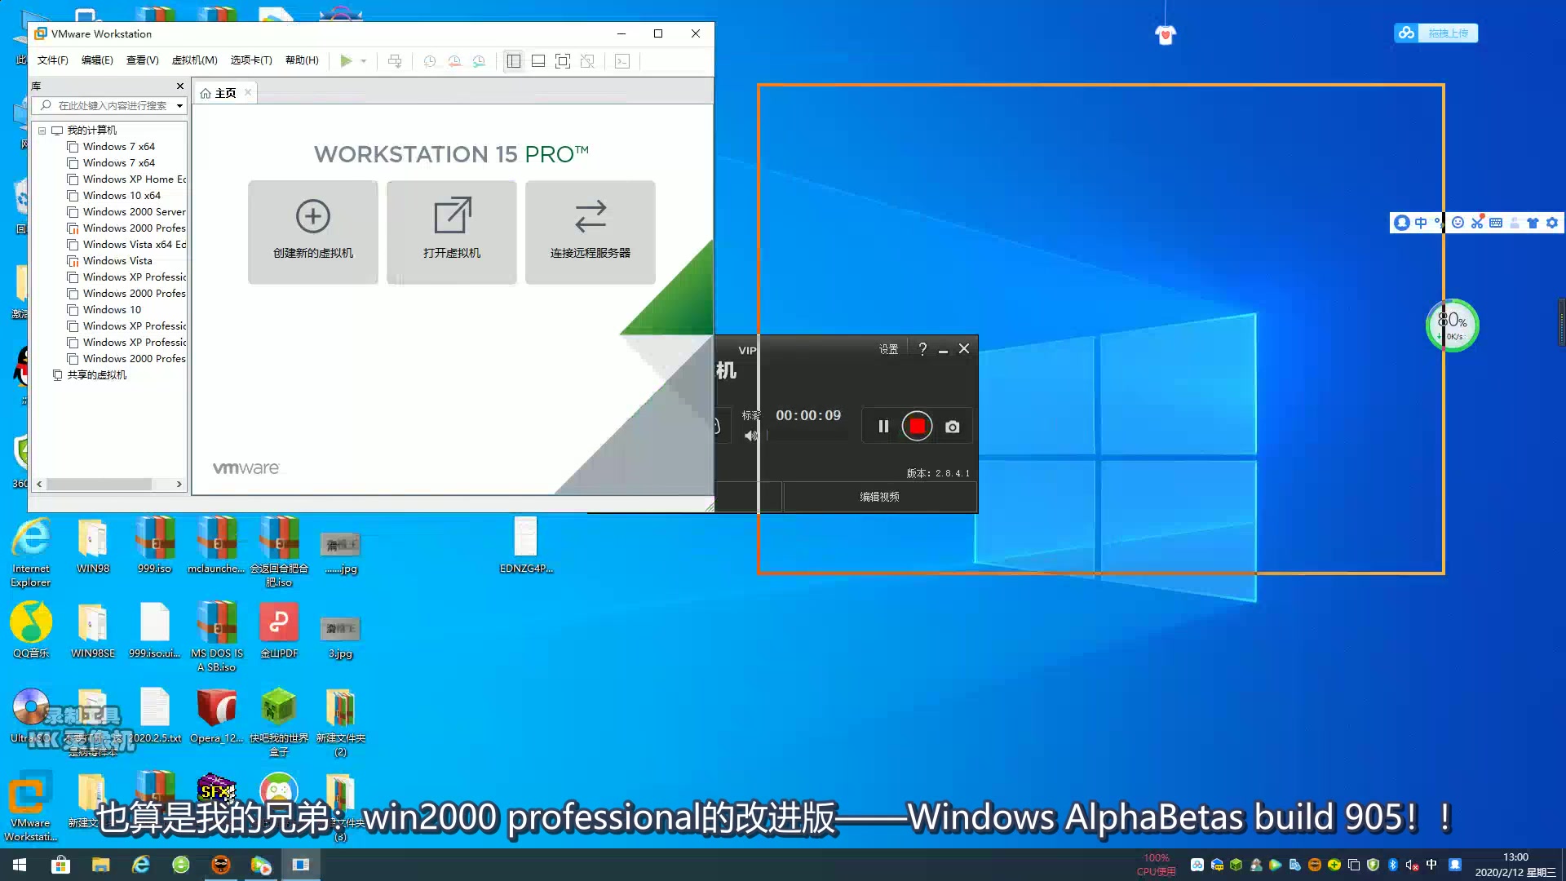The height and width of the screenshot is (881, 1566).
Task: Click the 编辑视频 button in recorder
Action: coord(879,496)
